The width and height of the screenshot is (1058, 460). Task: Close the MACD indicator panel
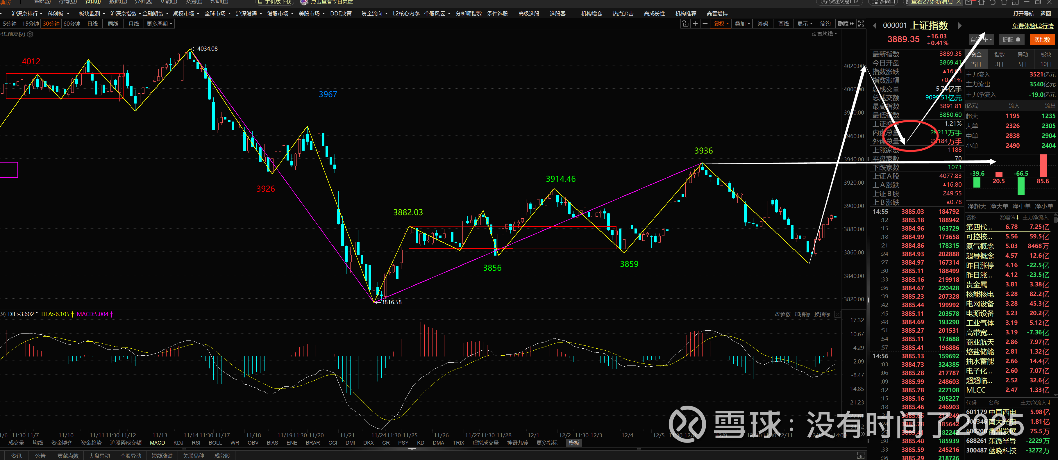tap(837, 314)
